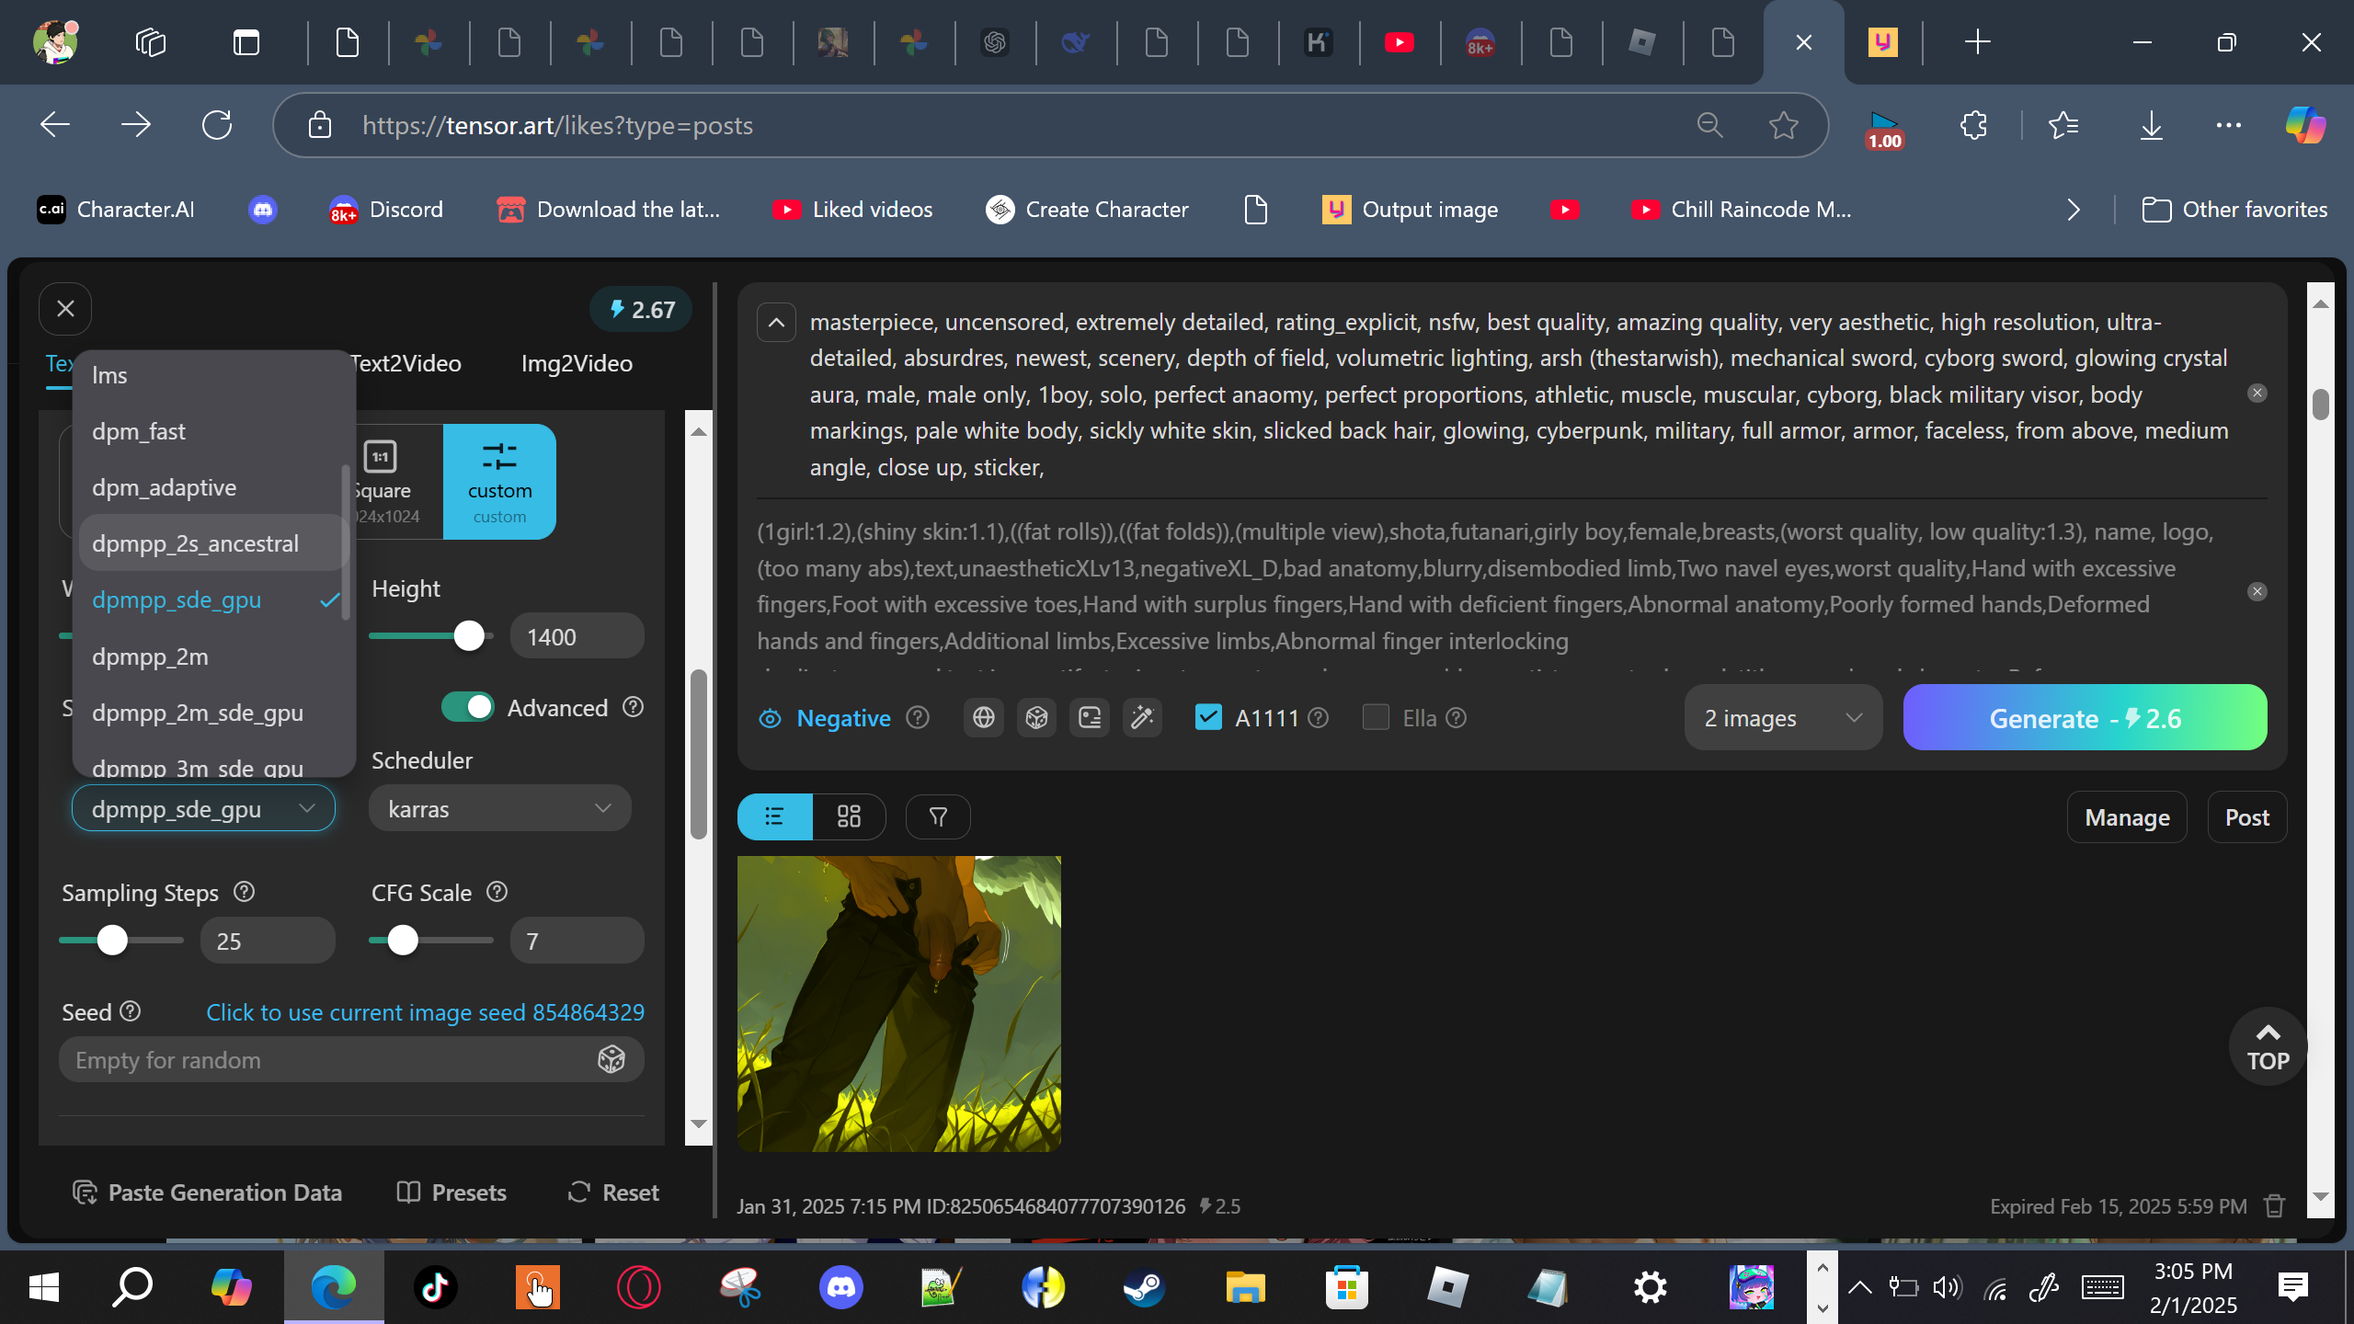This screenshot has height=1324, width=2354.
Task: Click the CFG Scale slider handle
Action: 402,940
